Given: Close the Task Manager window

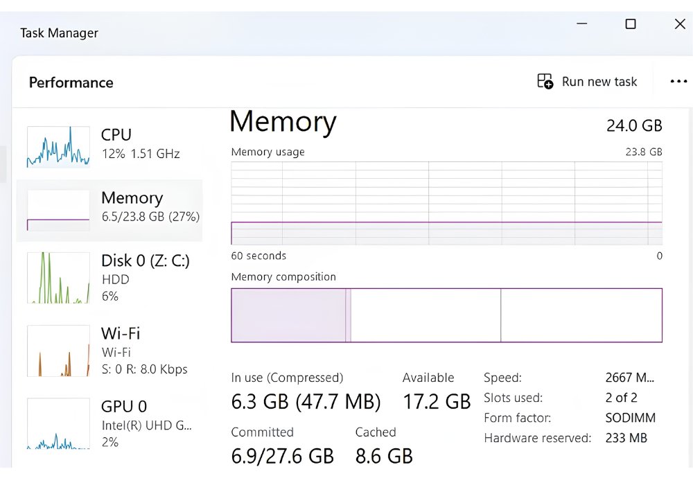Looking at the screenshot, I should tap(681, 24).
